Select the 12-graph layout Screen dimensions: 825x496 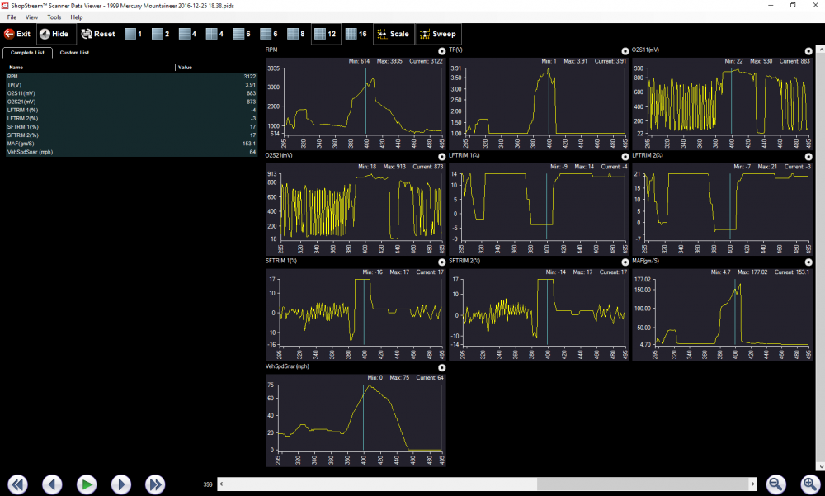325,34
